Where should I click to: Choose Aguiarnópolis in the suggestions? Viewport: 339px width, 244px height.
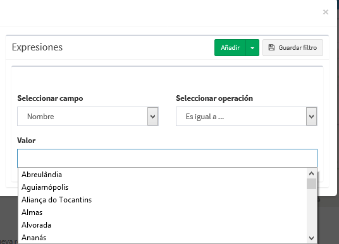(45, 187)
